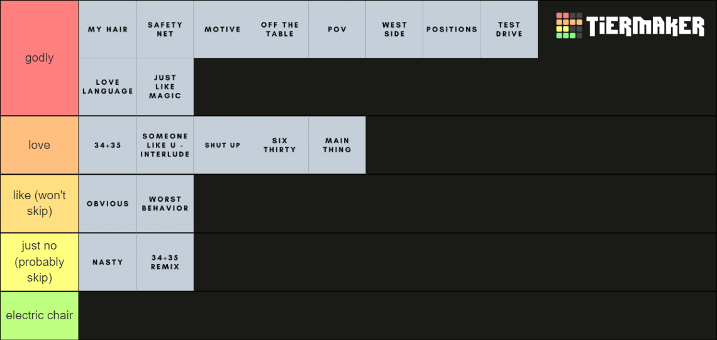Select the SAFETY NET tile
Screen dimensions: 717x340
165,30
